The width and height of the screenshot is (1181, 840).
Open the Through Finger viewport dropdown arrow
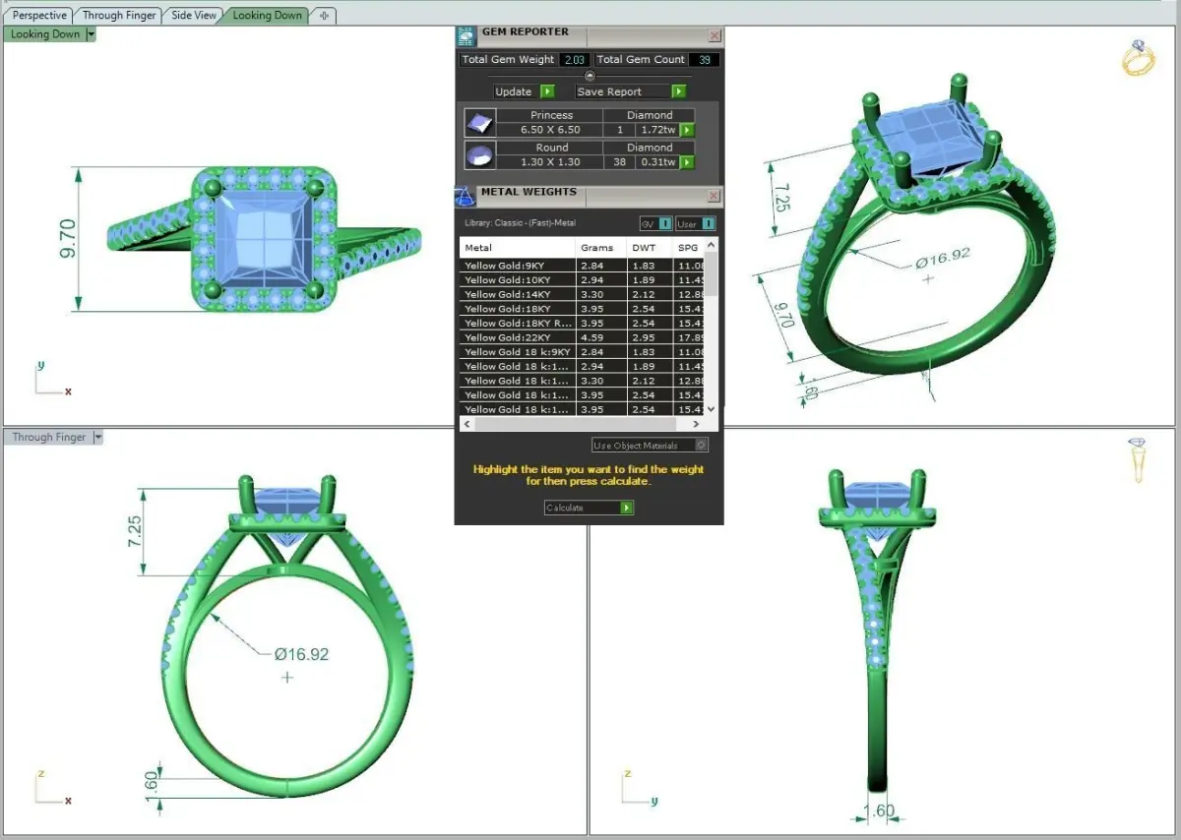point(97,437)
